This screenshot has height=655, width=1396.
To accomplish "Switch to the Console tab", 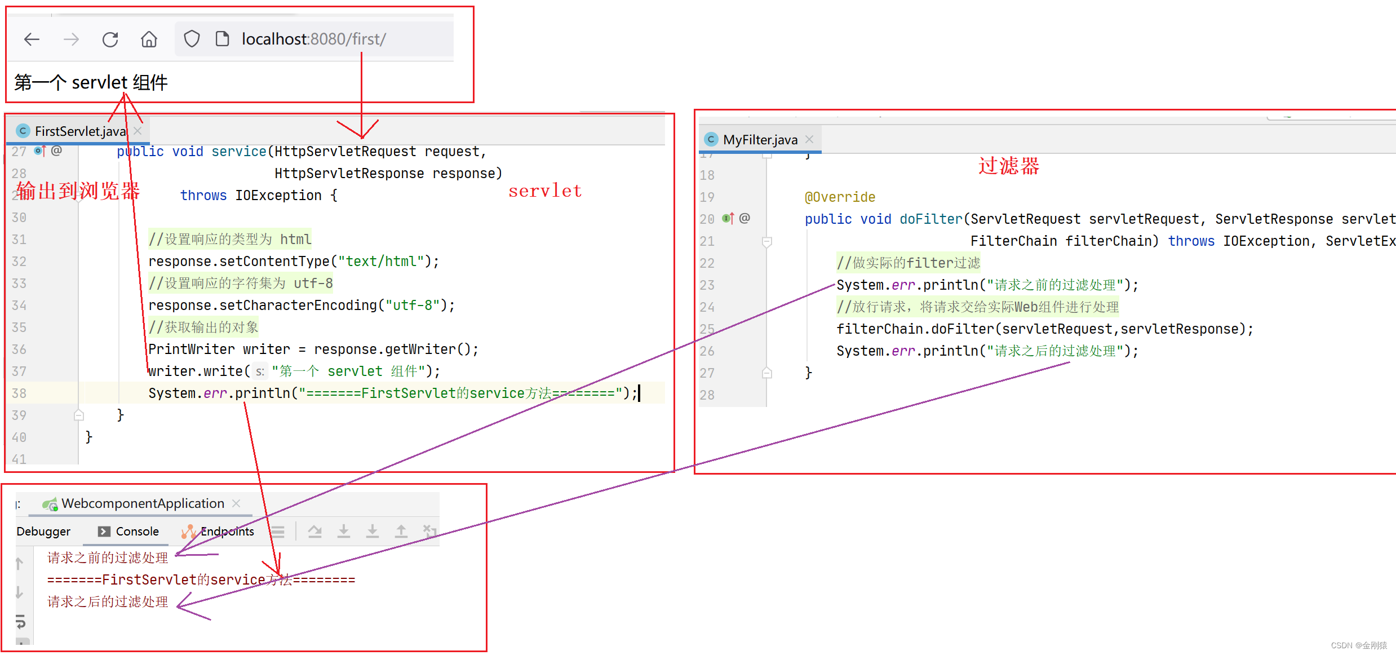I will click(128, 532).
